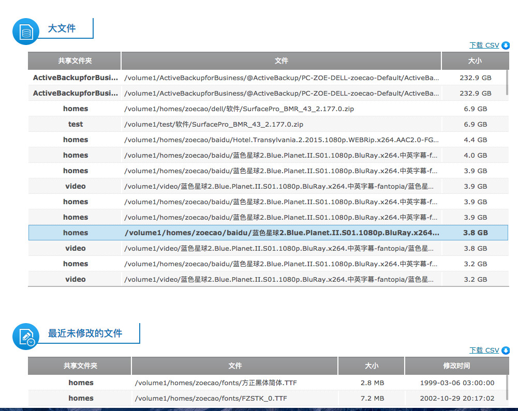The image size is (518, 411).
Task: Sort large files table by 文件 header
Action: tap(281, 60)
